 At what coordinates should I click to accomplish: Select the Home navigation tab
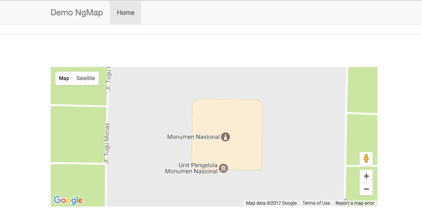point(125,12)
